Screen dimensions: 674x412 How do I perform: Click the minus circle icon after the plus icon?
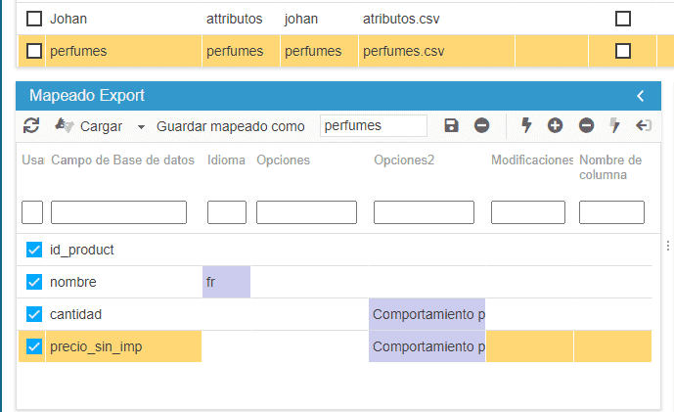click(x=586, y=125)
